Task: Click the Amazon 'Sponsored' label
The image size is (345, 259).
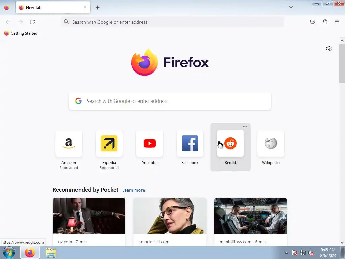Action: point(69,168)
